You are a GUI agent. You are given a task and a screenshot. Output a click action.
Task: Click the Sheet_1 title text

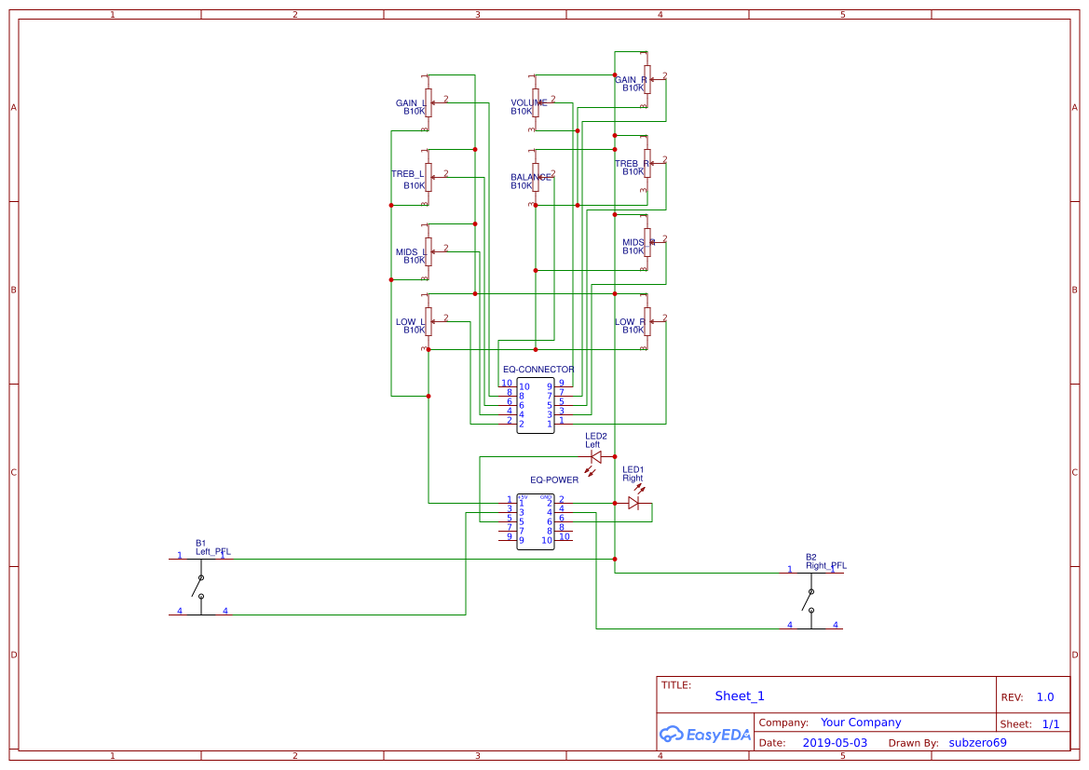(739, 696)
